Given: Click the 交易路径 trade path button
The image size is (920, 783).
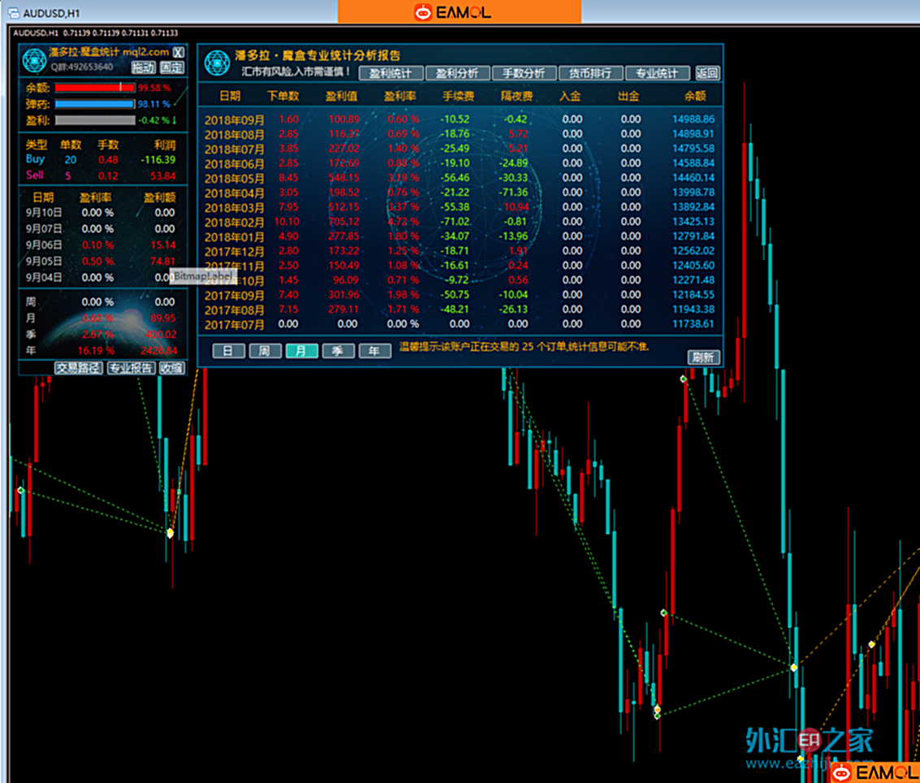Looking at the screenshot, I should [x=79, y=368].
